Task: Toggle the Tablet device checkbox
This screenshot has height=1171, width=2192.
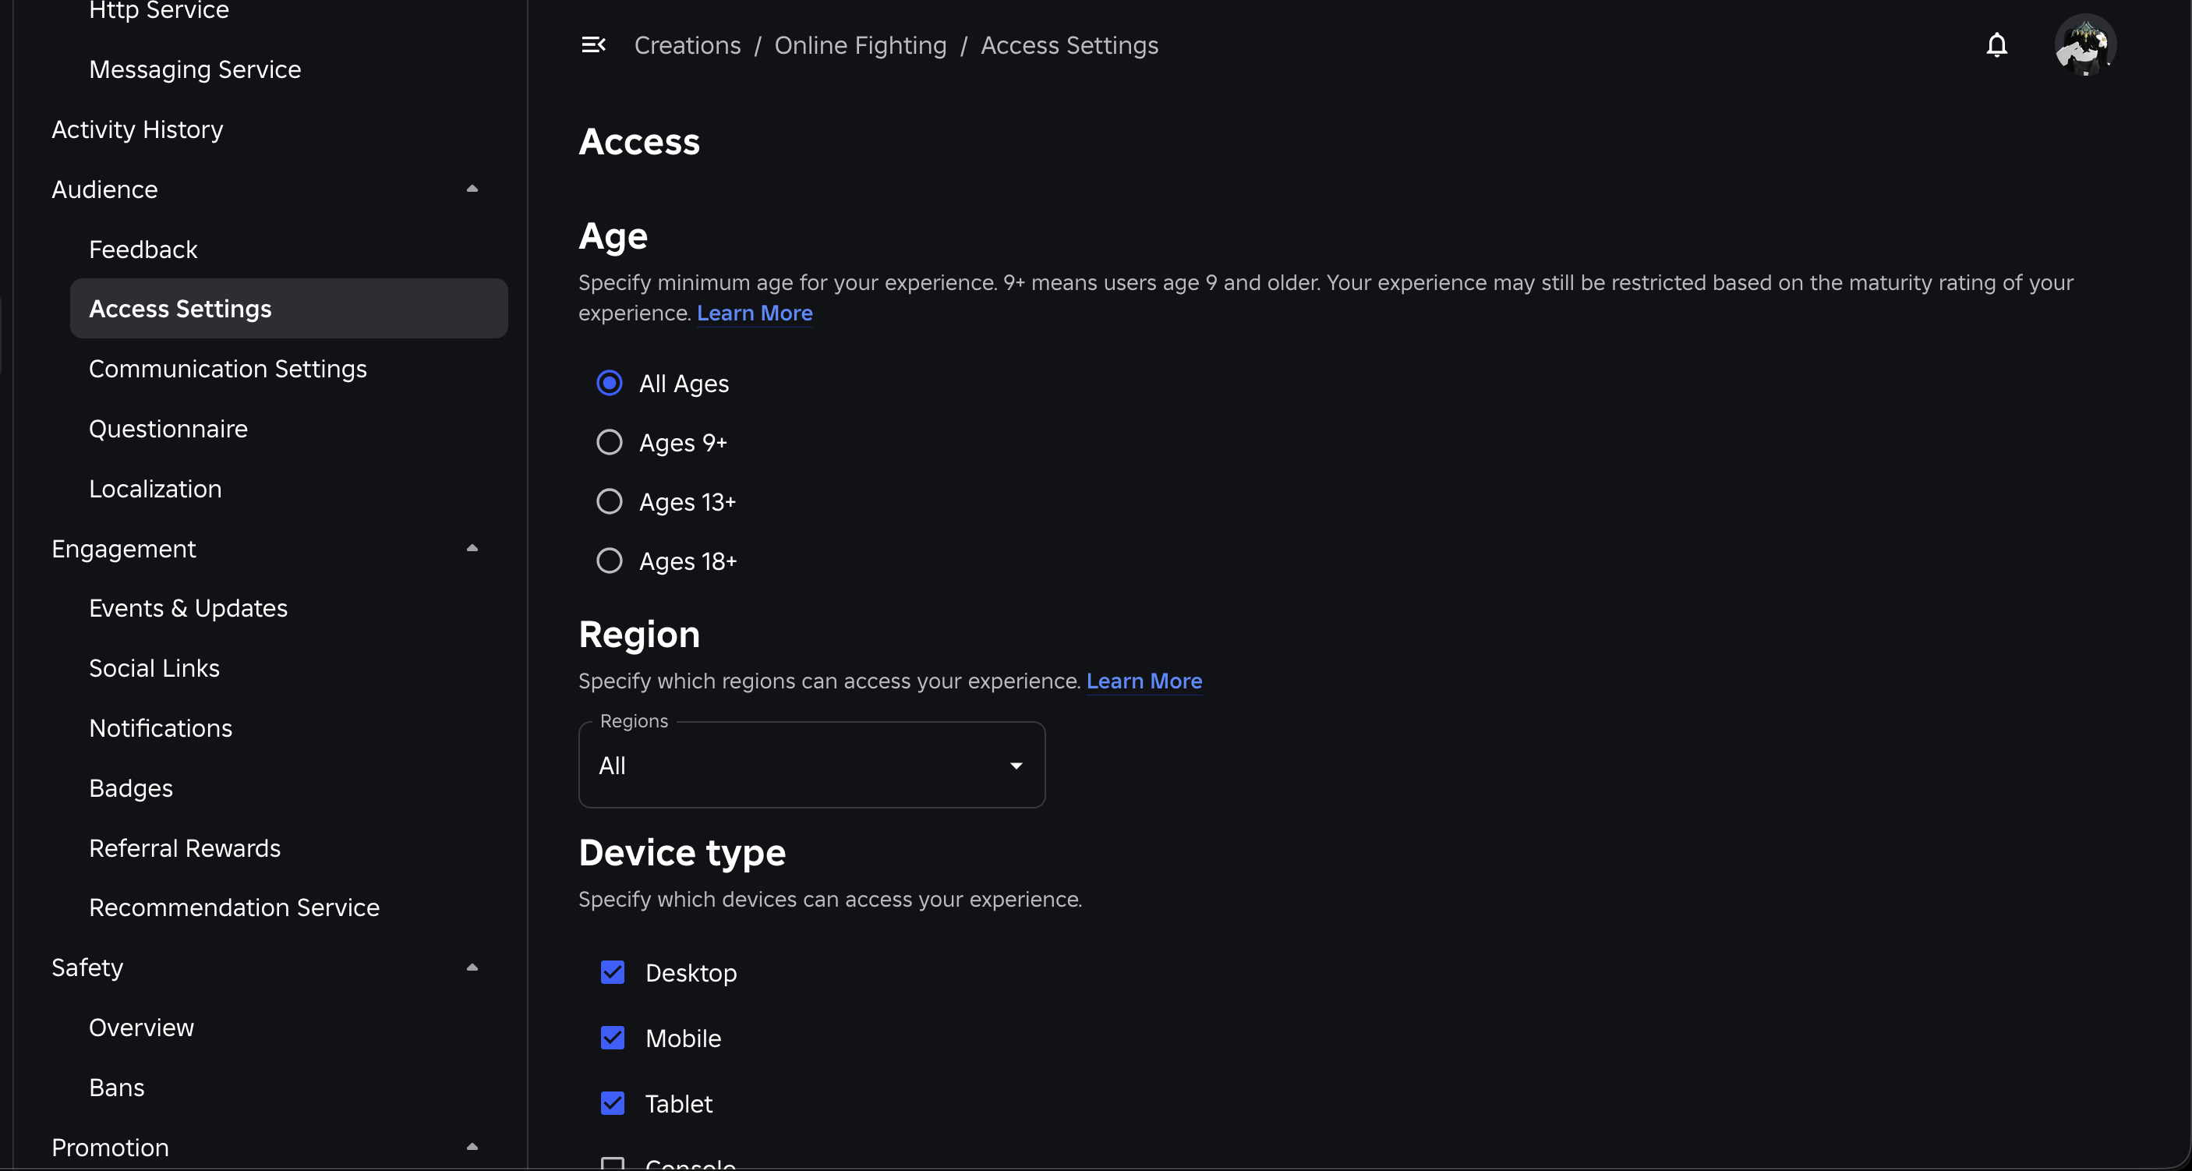Action: coord(613,1103)
